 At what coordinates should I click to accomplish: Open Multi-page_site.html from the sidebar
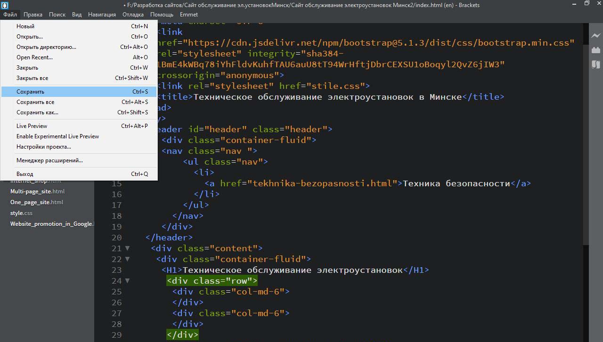37,191
